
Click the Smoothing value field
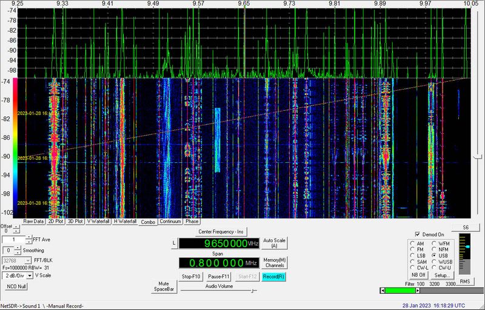click(x=8, y=251)
